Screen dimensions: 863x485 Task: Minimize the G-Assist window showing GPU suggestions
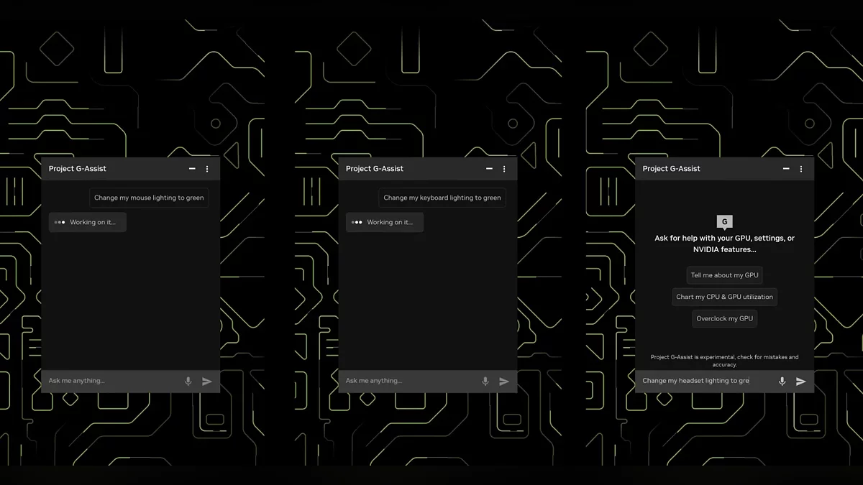(x=786, y=169)
